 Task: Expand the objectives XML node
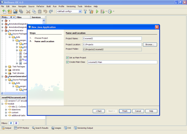(x=6, y=110)
